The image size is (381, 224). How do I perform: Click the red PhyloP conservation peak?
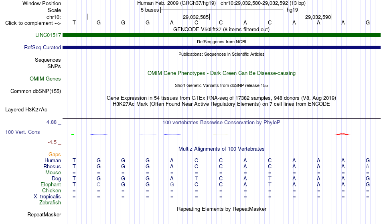pos(342,134)
